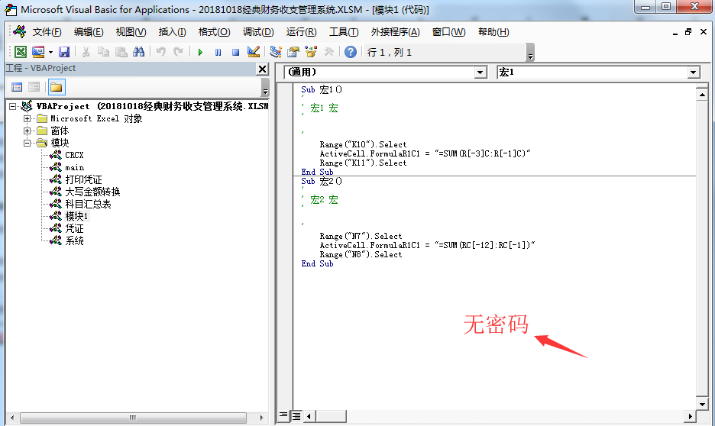Screen dimensions: 715x426
Task: Select the 凭证 module
Action: 74,228
